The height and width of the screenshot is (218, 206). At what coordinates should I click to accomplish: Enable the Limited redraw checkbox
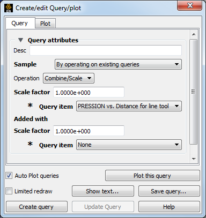coord(9,191)
